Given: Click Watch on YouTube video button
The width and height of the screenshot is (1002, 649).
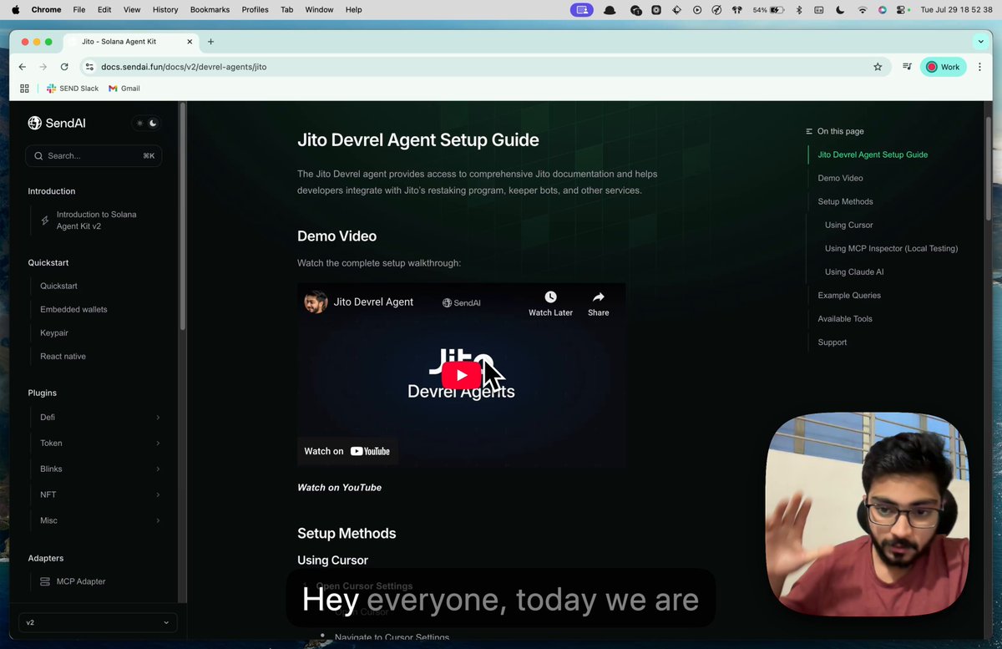Looking at the screenshot, I should tap(347, 451).
